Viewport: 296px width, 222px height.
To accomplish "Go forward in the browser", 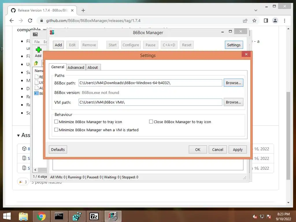I will (21, 21).
